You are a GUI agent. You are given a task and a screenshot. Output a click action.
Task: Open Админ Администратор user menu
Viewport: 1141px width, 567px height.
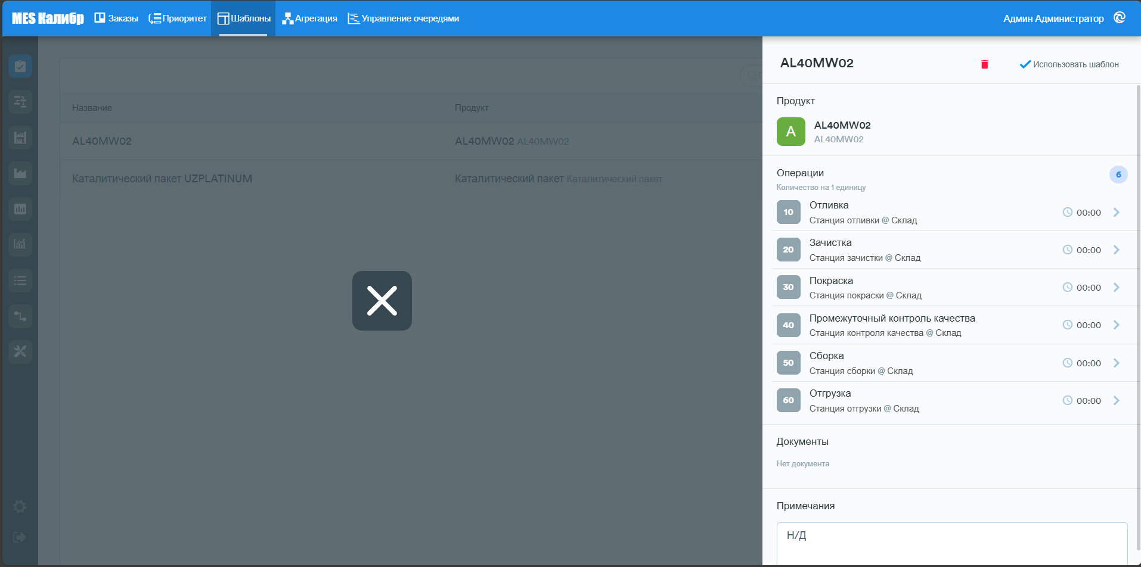(1053, 18)
